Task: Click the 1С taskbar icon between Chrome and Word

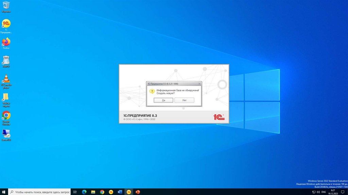Action: pos(111,192)
